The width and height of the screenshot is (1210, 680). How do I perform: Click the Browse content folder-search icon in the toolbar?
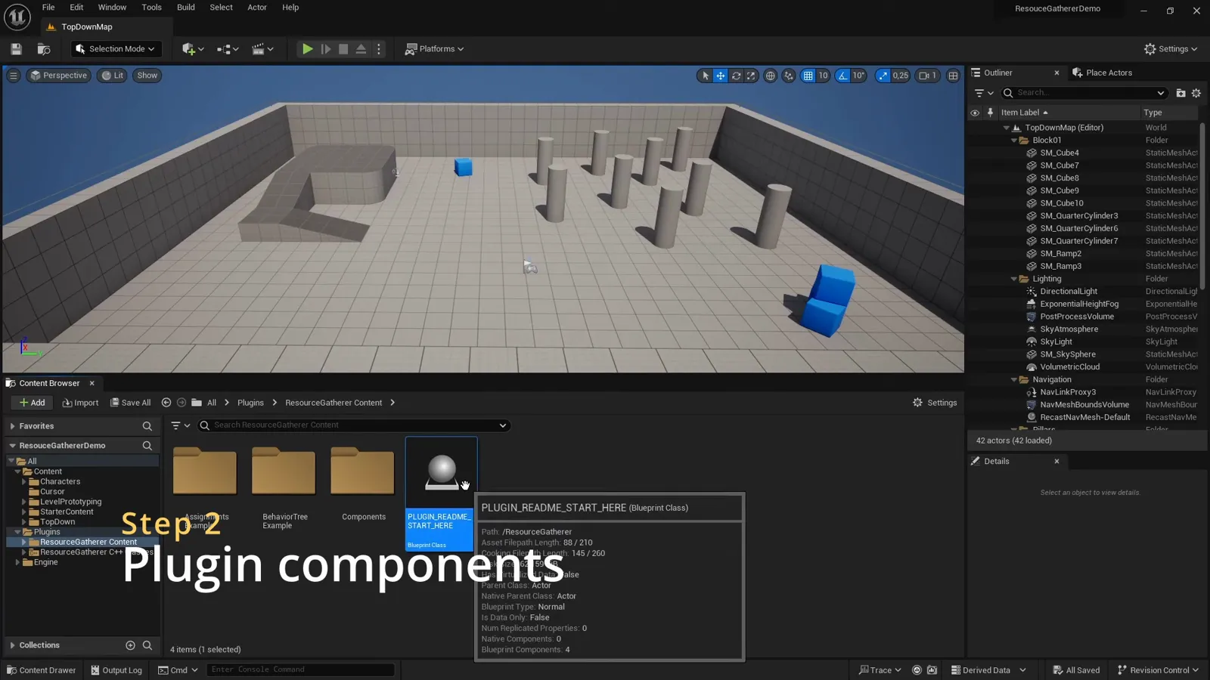(x=44, y=49)
